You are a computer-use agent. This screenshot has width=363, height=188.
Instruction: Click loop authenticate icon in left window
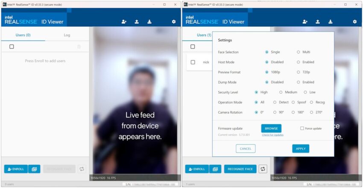82,169
